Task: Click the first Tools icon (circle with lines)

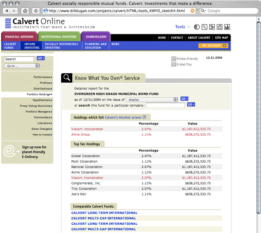Action: [197, 27]
